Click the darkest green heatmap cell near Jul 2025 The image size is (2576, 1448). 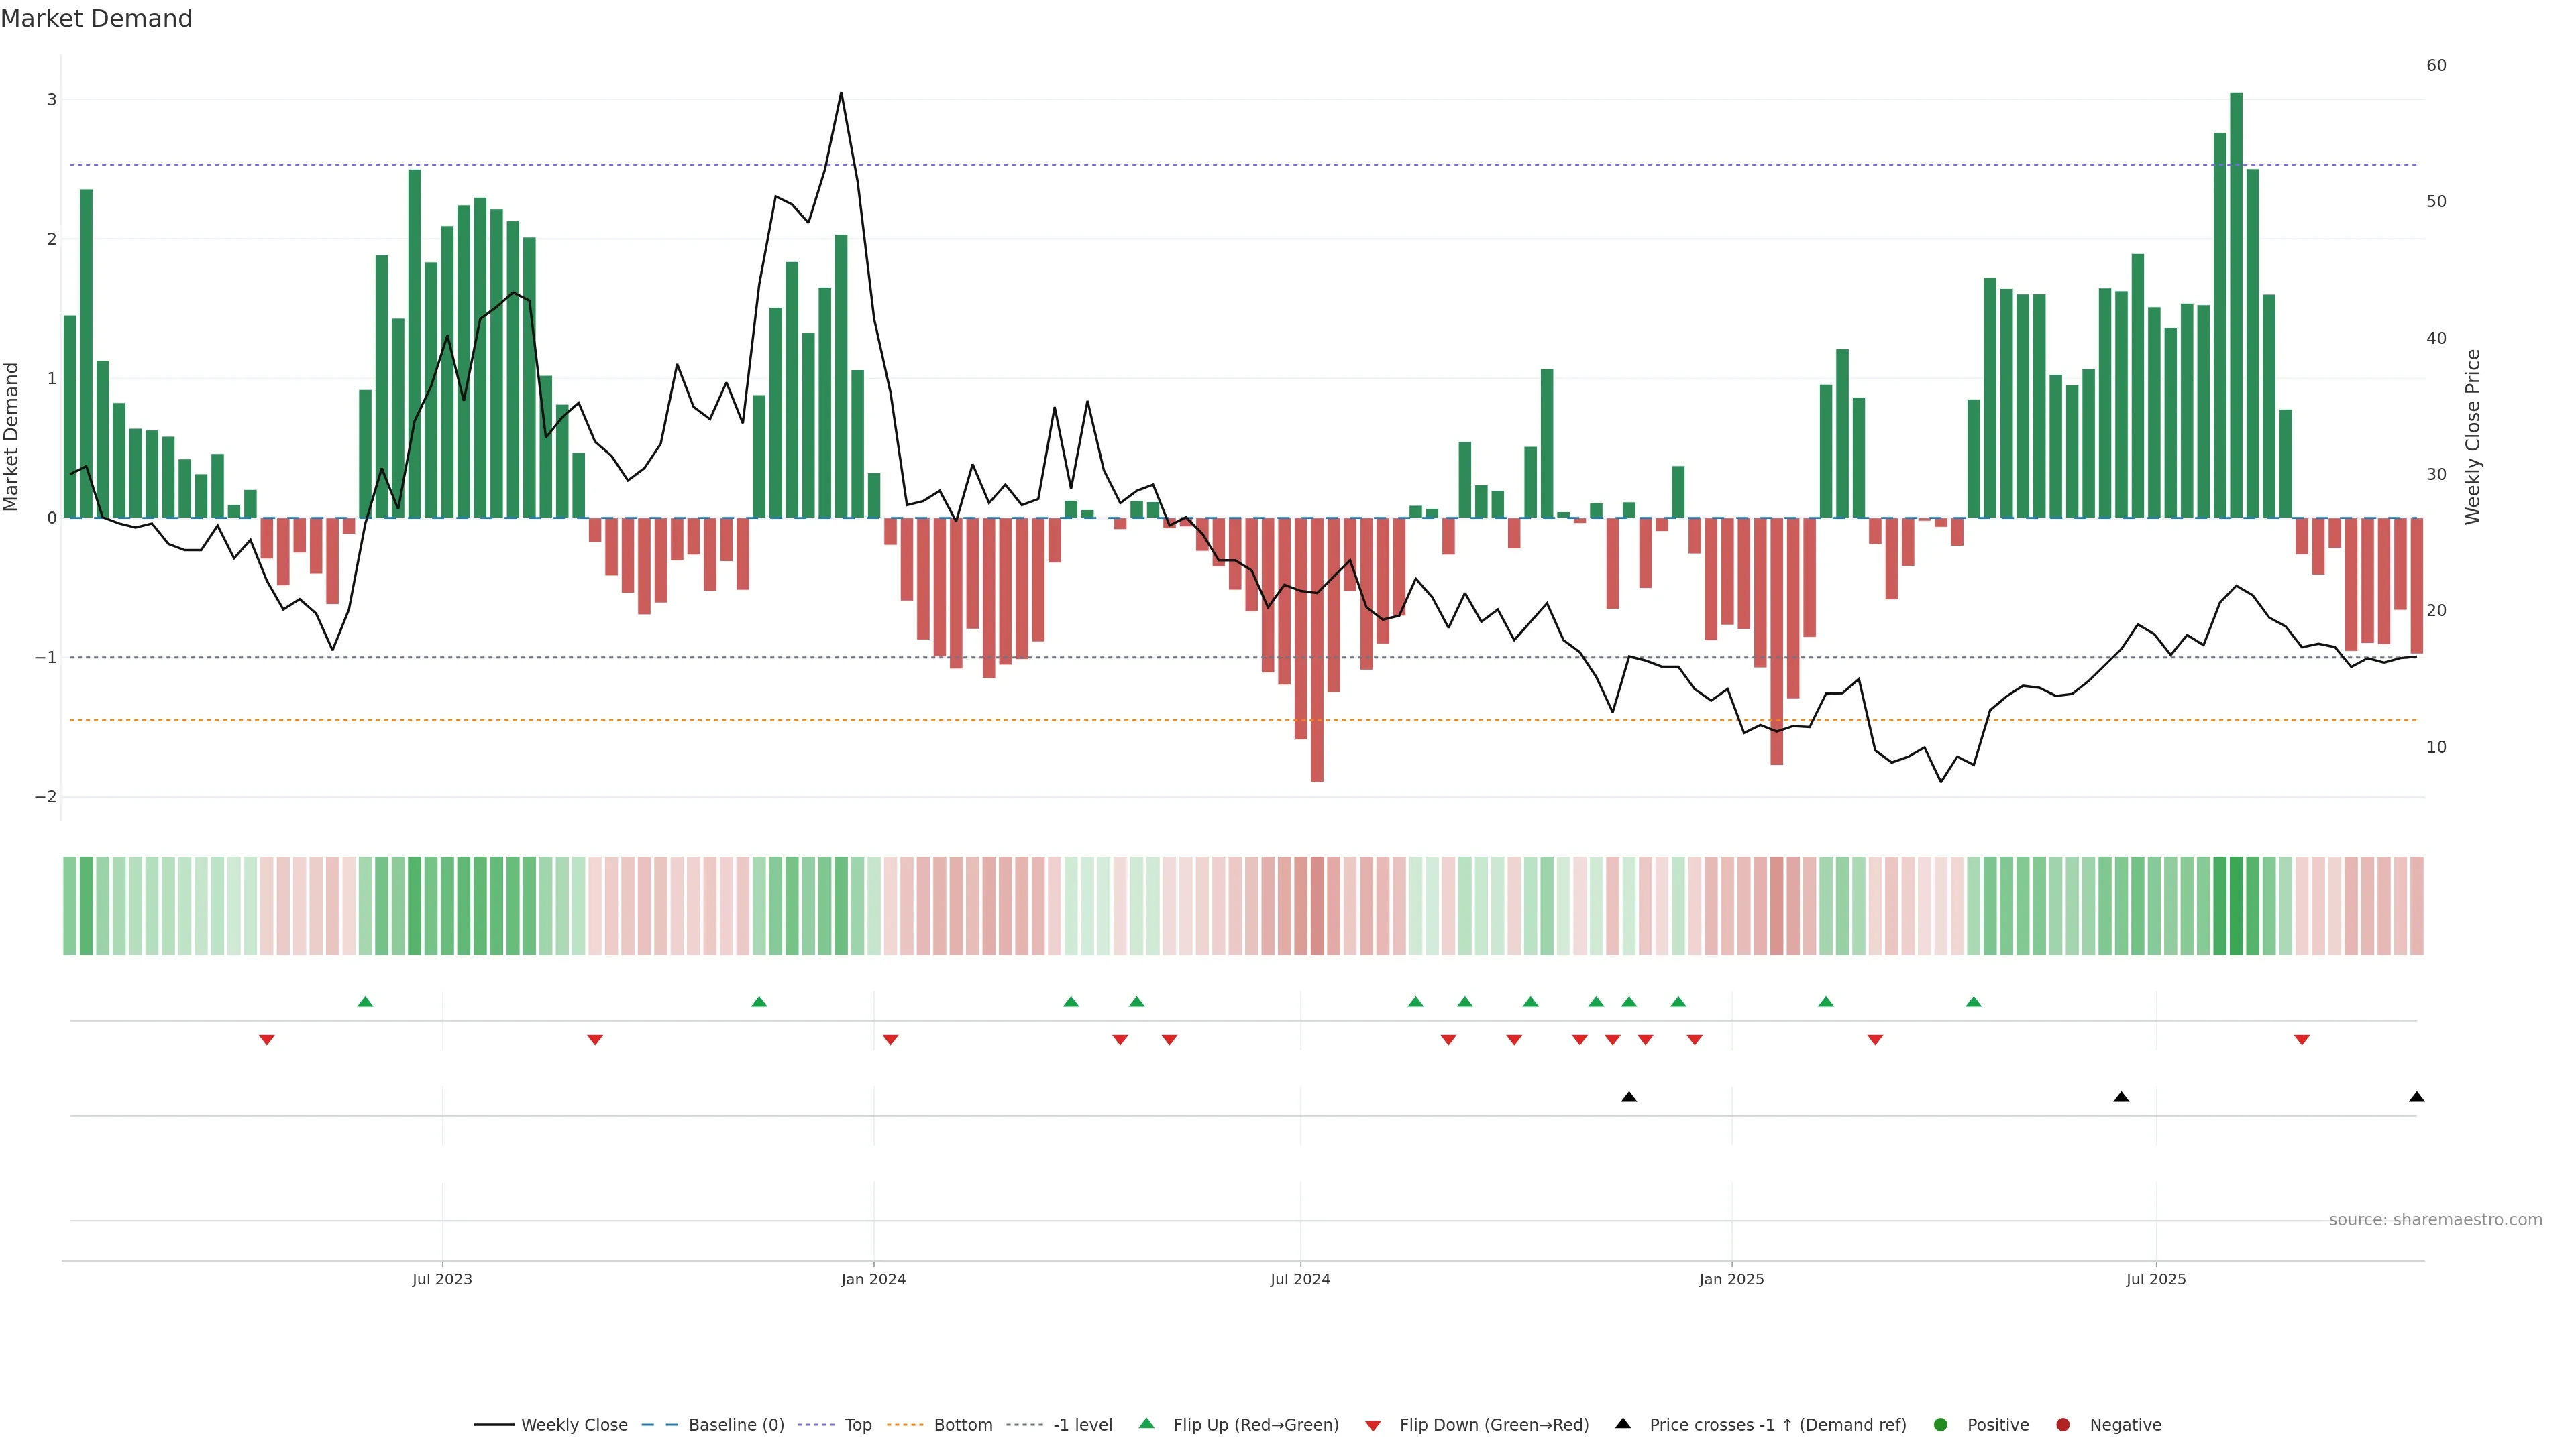pos(2236,906)
